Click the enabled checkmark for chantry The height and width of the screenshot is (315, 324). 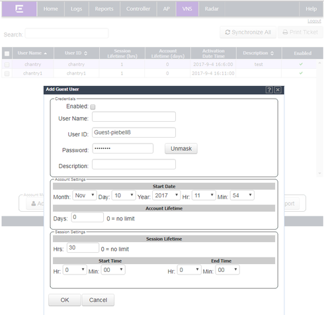(x=301, y=64)
